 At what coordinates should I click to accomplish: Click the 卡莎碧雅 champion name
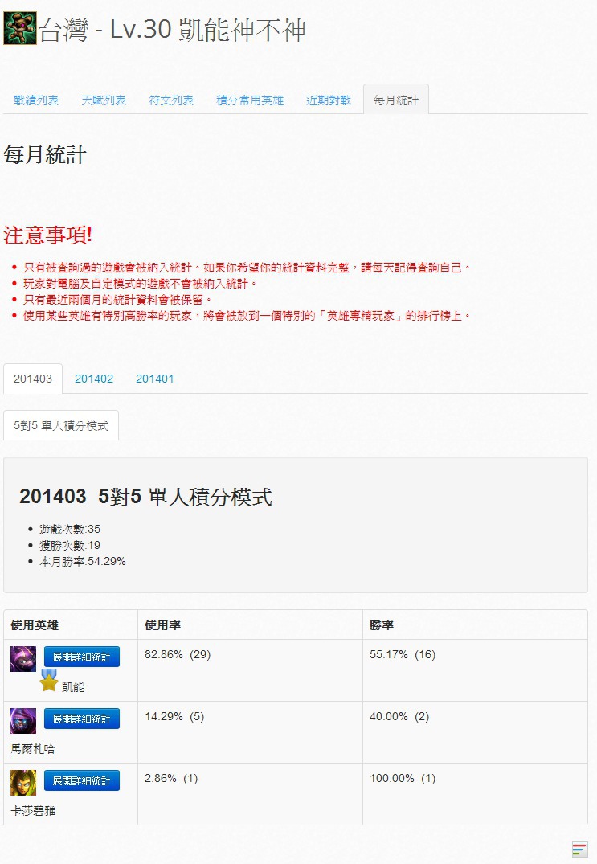pos(33,810)
